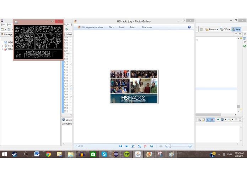Image resolution: width=247 pixels, height=176 pixels.
Task: Start slide show from bottom monitor icon
Action: (x=151, y=146)
